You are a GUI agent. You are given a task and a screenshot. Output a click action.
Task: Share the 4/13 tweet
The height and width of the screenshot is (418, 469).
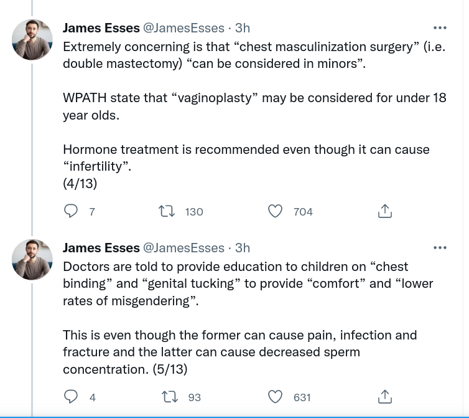(385, 212)
